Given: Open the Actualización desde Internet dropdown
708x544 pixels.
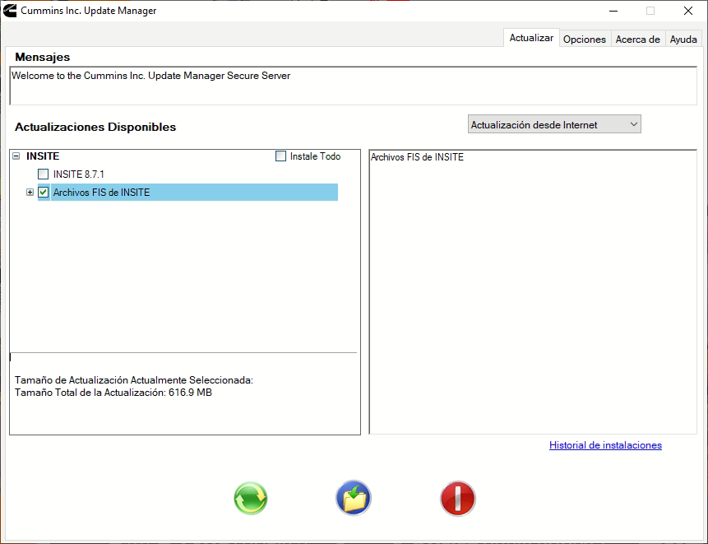Looking at the screenshot, I should pos(554,124).
